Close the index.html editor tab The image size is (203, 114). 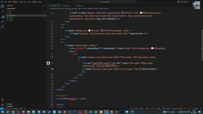coord(59,6)
